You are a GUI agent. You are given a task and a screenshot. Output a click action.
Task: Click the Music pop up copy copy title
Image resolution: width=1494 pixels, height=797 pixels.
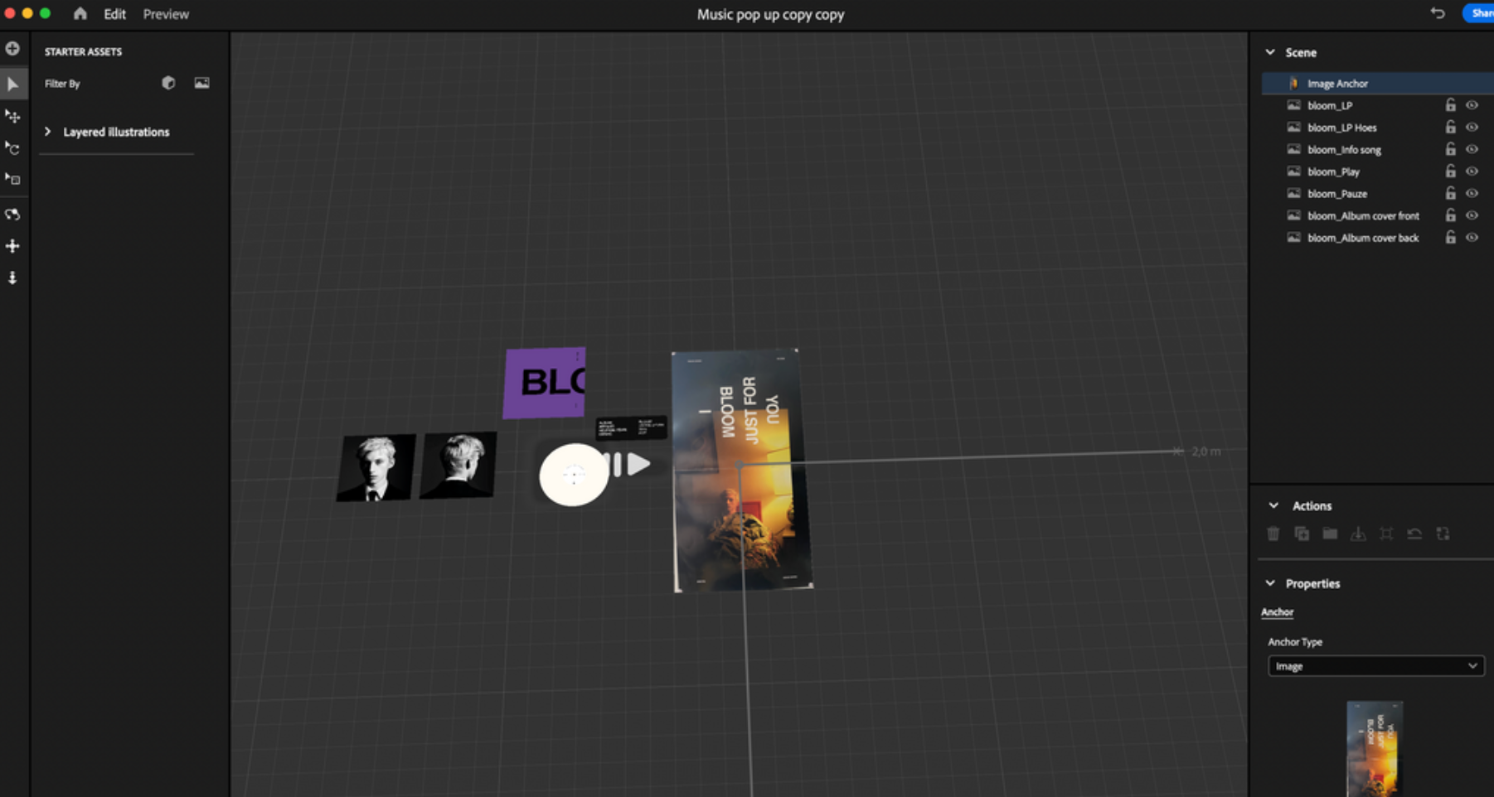coord(770,14)
